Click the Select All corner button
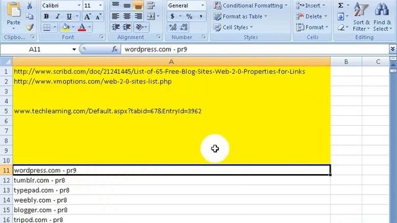 point(6,61)
